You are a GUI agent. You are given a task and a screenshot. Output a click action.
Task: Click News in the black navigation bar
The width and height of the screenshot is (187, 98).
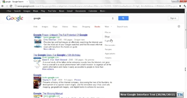coord(61,11)
